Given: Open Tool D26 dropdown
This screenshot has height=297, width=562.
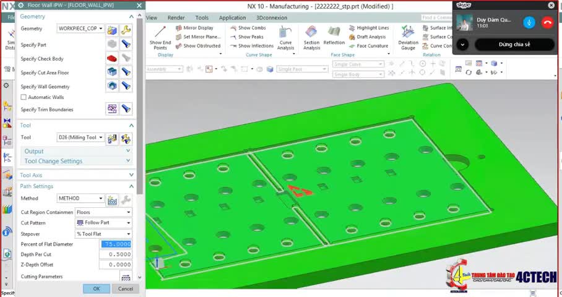Looking at the screenshot, I should coord(80,137).
